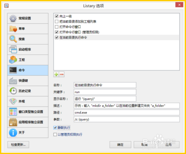This screenshot has height=154, width=186.
Task: Close the Listary 选项 dialog
Action: [x=179, y=5]
